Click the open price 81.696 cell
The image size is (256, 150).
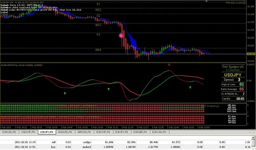click(109, 142)
